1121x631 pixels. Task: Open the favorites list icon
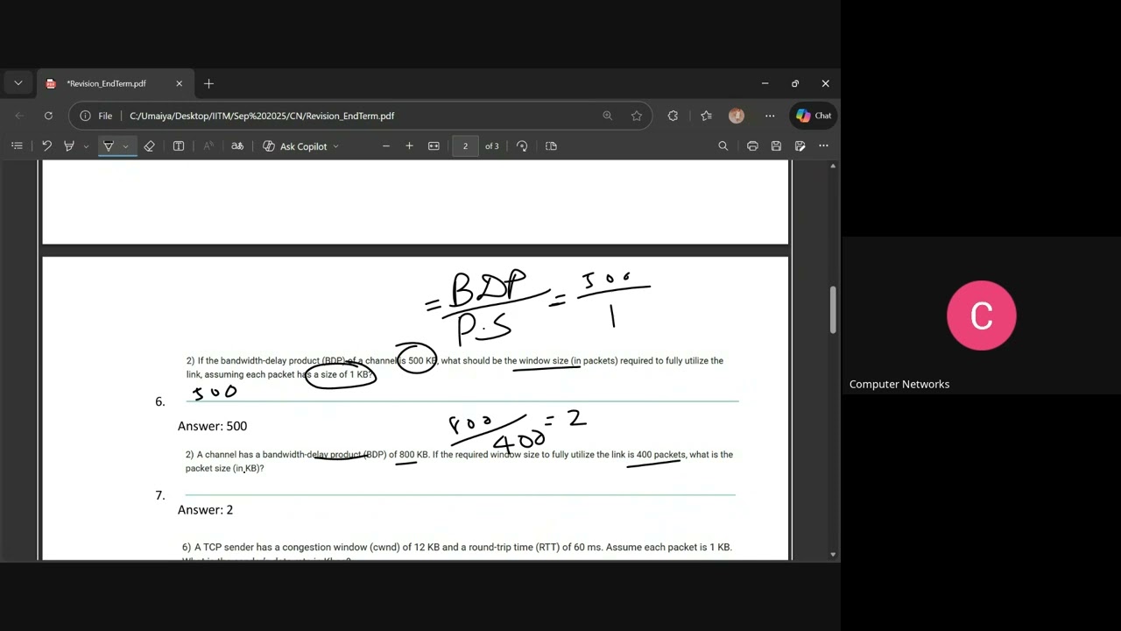click(x=706, y=116)
